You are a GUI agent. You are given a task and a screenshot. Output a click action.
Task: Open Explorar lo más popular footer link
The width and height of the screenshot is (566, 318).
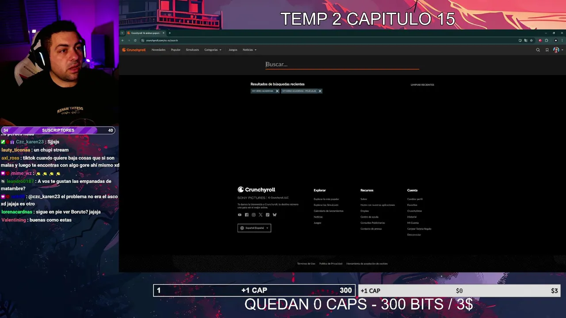[x=326, y=199]
